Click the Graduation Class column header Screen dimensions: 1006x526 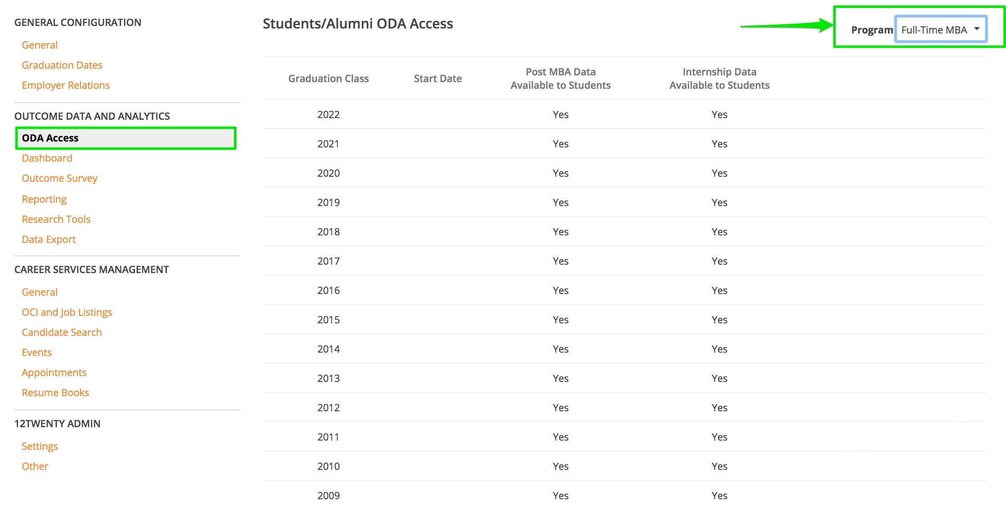click(328, 79)
